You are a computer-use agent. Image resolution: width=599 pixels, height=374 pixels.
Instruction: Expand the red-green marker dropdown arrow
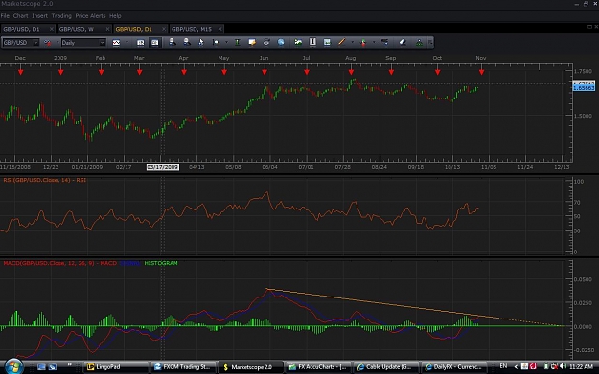[x=374, y=43]
